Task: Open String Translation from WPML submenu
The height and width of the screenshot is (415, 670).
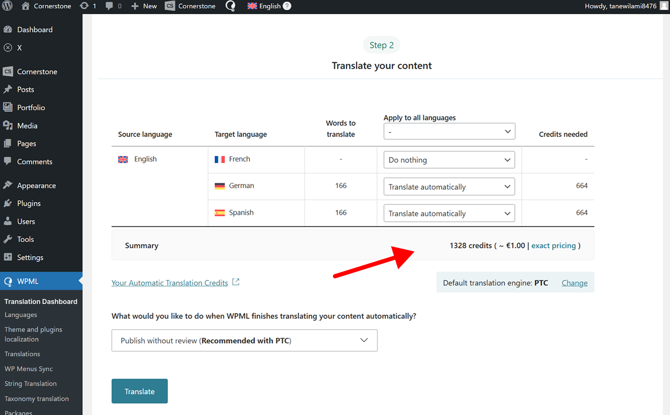Action: (30, 383)
